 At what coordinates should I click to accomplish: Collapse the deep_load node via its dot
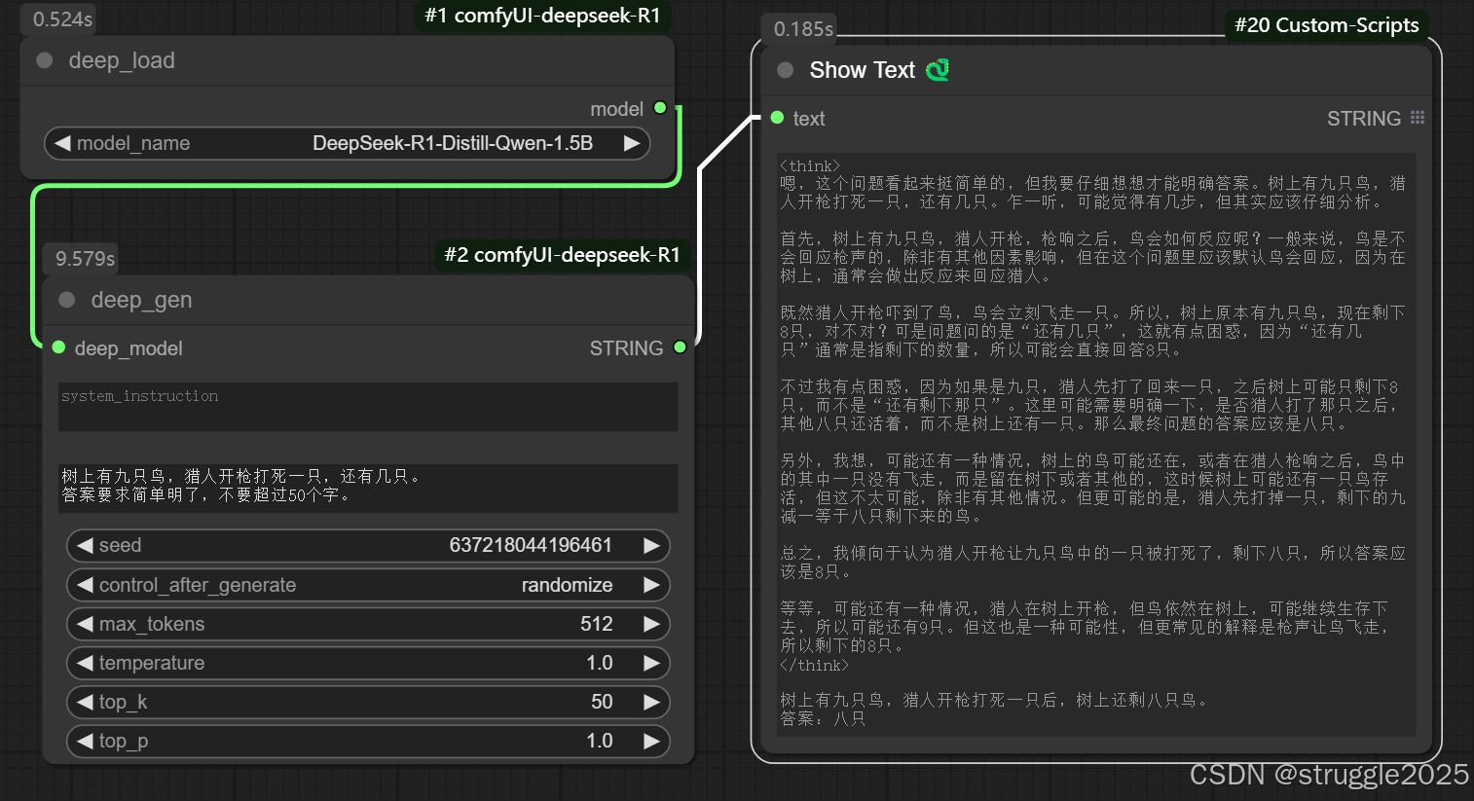pos(45,60)
